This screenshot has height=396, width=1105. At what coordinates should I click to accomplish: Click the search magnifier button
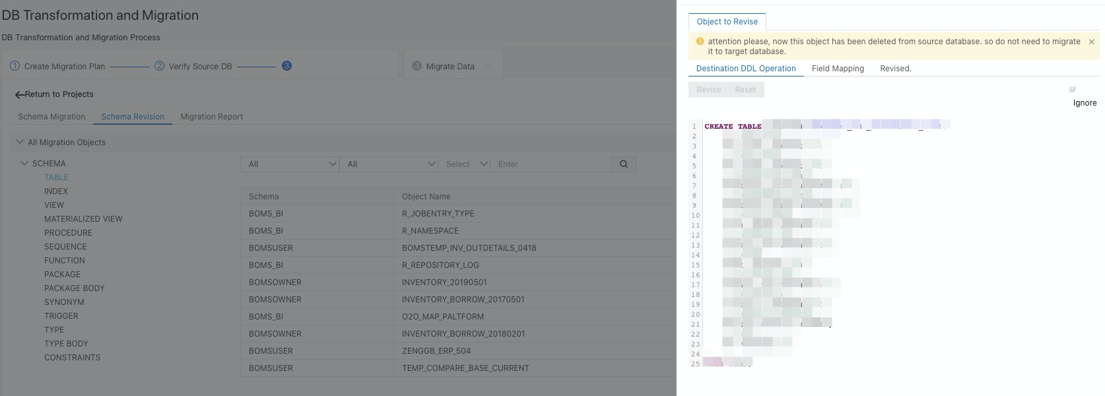coord(624,164)
